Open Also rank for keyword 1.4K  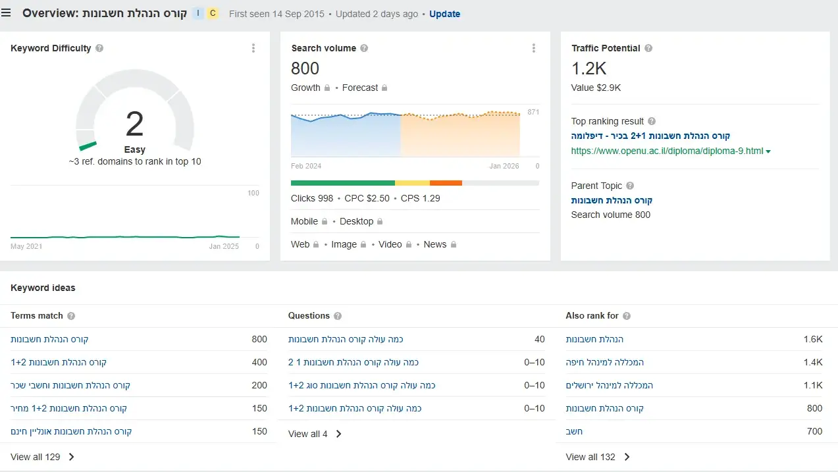point(605,362)
